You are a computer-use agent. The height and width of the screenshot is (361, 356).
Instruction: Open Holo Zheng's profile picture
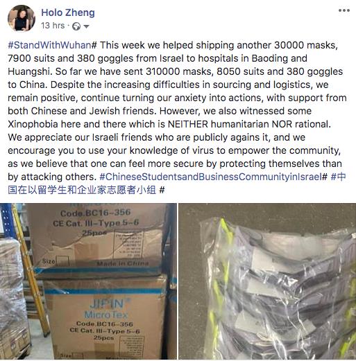[x=22, y=18]
